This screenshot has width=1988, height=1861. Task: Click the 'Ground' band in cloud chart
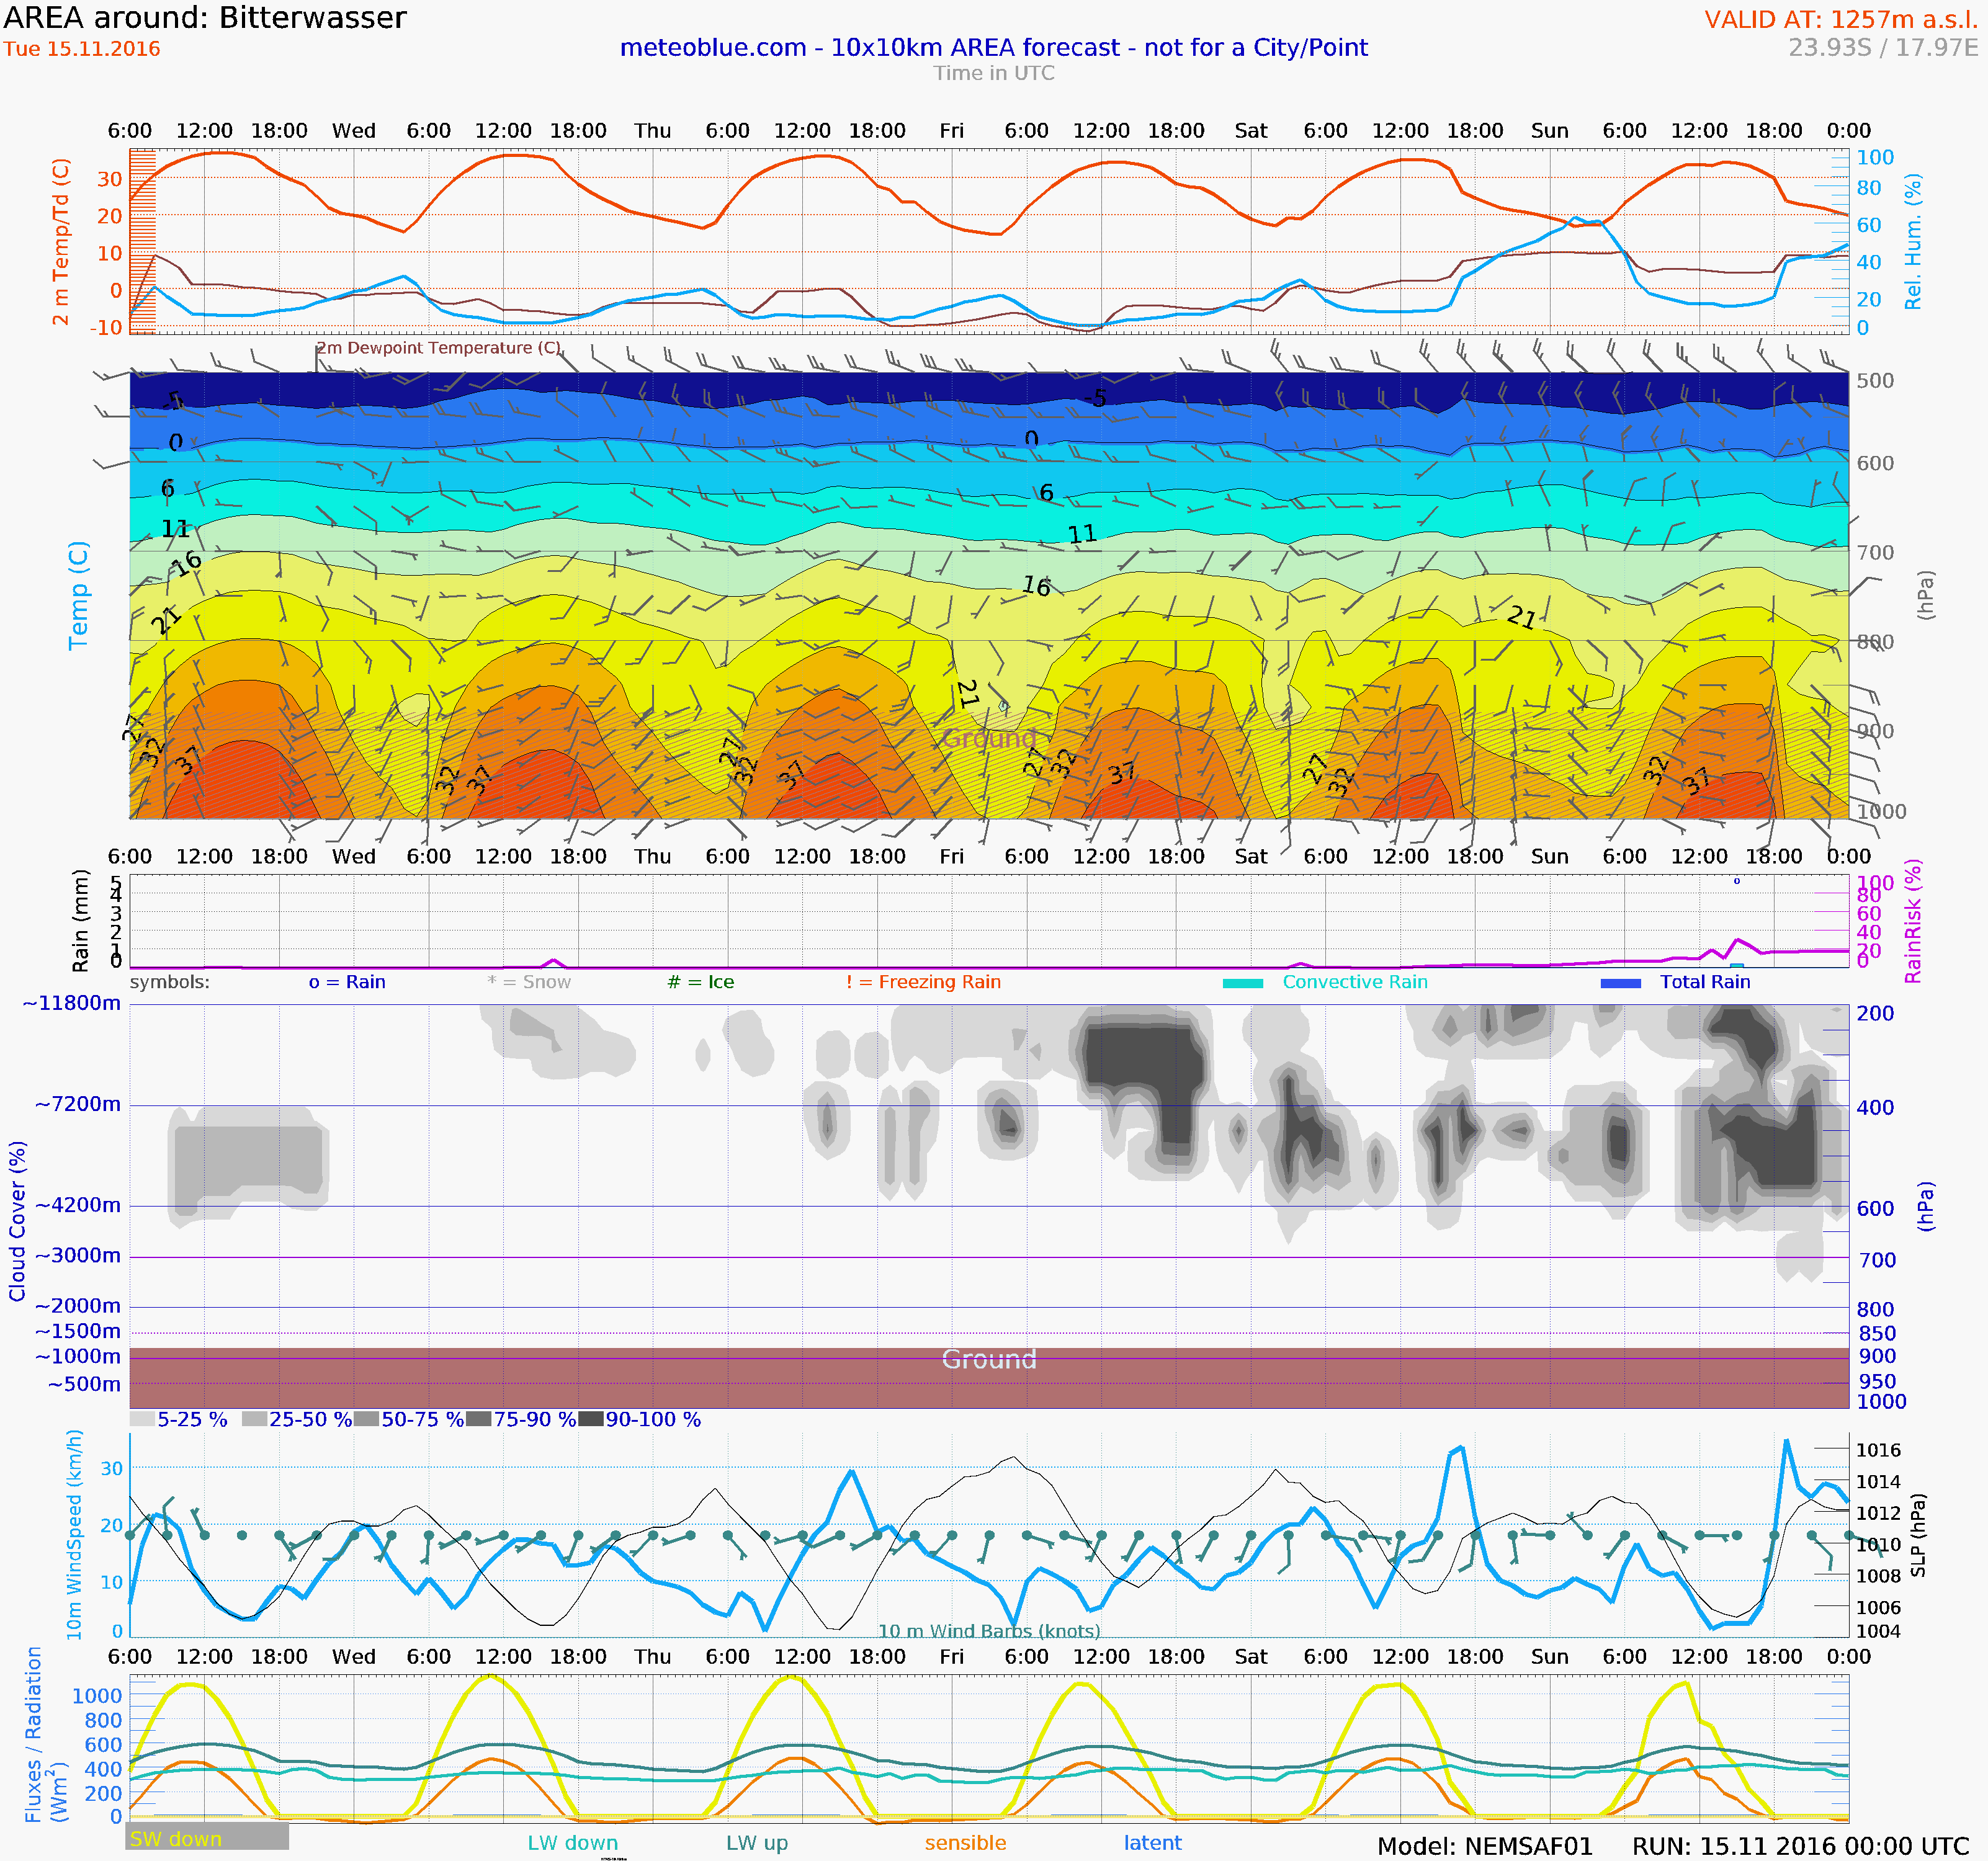click(989, 1377)
